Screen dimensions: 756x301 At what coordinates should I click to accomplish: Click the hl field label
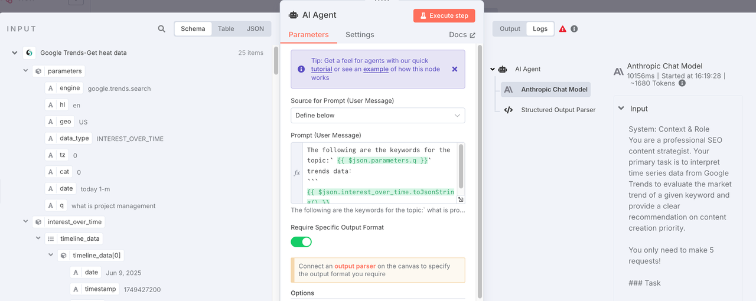62,105
